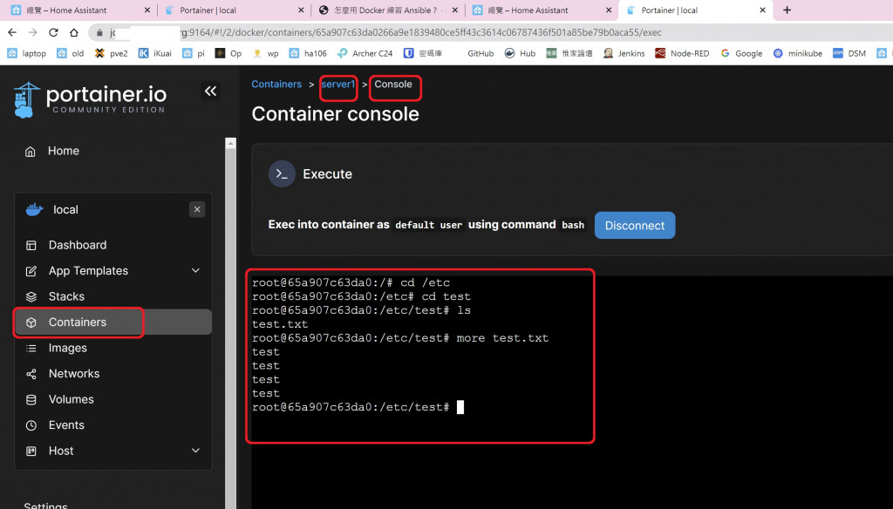Expand the App Templates chevron
Image resolution: width=893 pixels, height=509 pixels.
tap(195, 270)
